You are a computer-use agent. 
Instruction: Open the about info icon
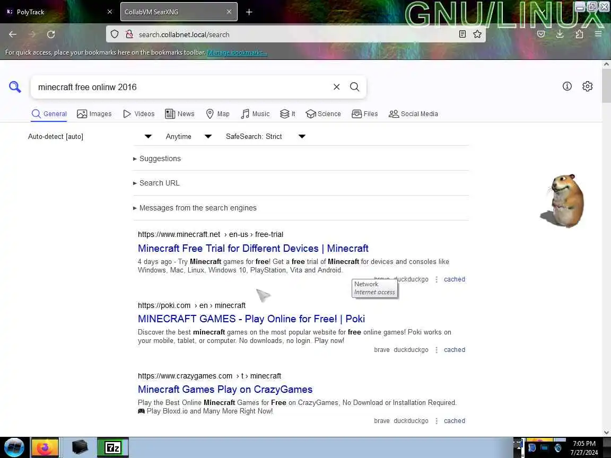pyautogui.click(x=567, y=86)
